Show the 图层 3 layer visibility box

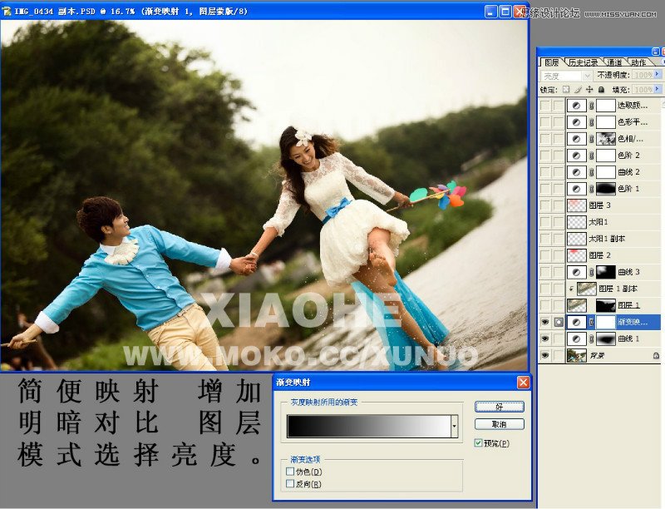pos(545,205)
